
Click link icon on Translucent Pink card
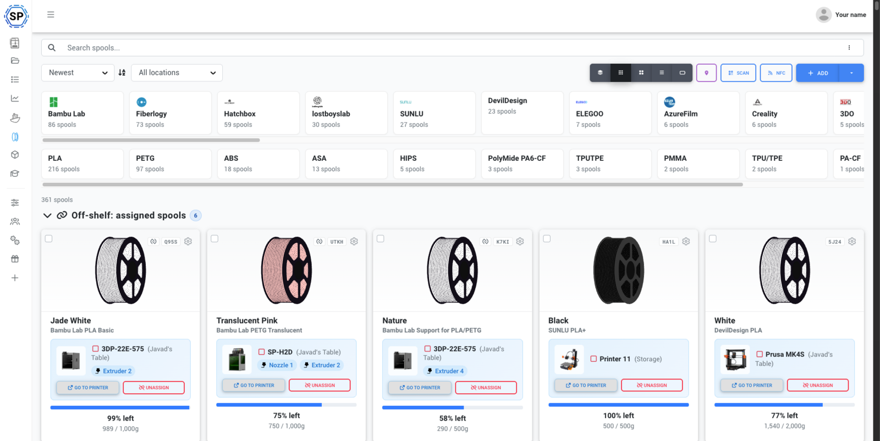[320, 242]
